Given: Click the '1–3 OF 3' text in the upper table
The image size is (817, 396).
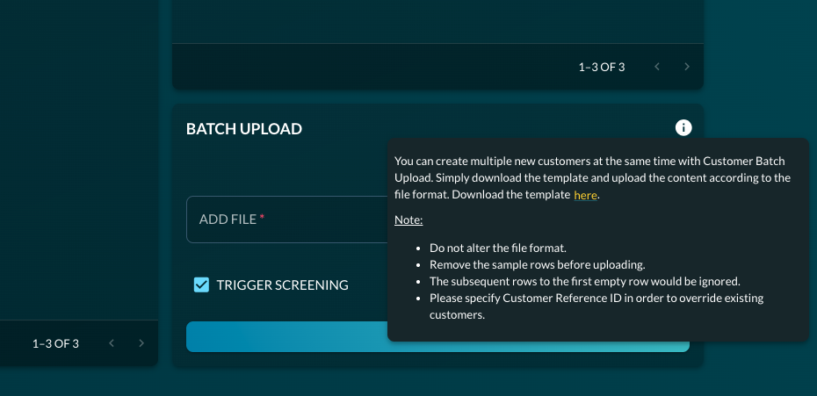Looking at the screenshot, I should pos(601,68).
